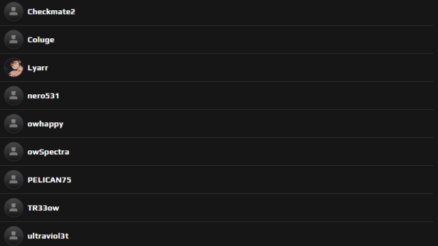The height and width of the screenshot is (246, 438).
Task: Open the owSpectra player name
Action: tap(49, 152)
